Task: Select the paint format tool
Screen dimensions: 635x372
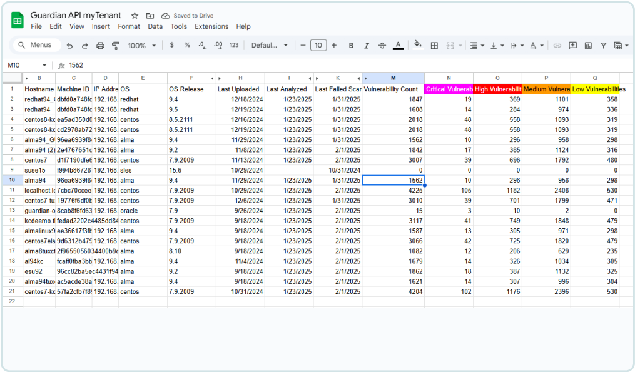Action: (115, 46)
